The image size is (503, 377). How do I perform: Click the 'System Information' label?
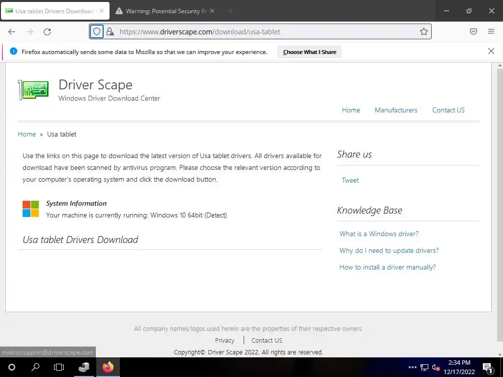pyautogui.click(x=76, y=203)
